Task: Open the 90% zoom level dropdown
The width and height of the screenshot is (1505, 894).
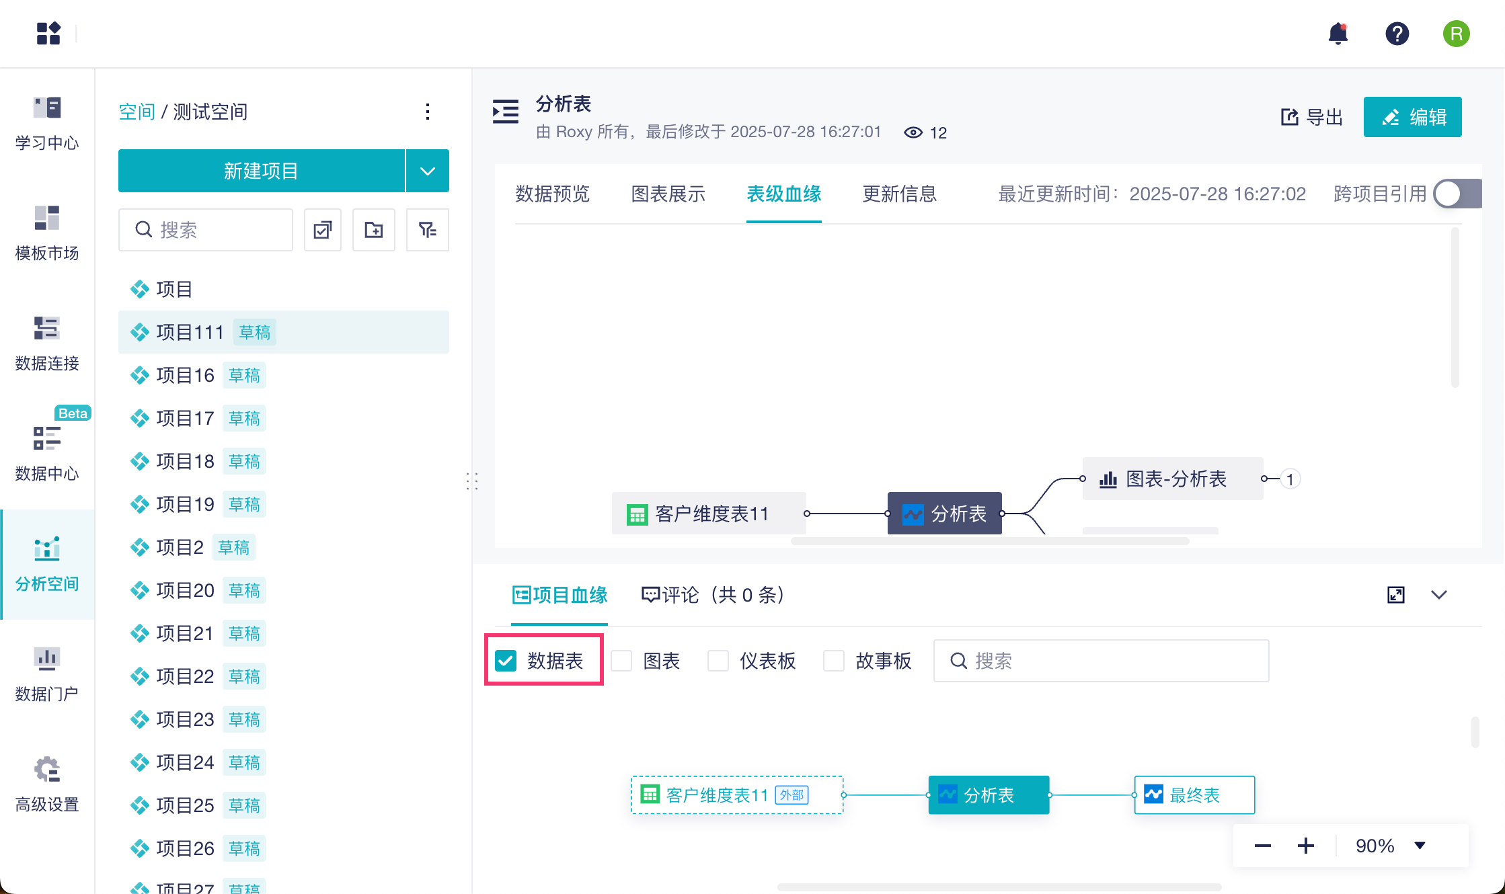Action: (1420, 846)
